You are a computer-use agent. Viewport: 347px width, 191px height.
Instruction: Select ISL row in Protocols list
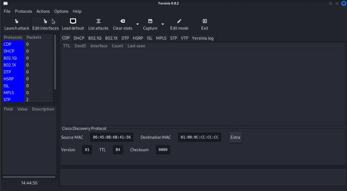(28, 86)
